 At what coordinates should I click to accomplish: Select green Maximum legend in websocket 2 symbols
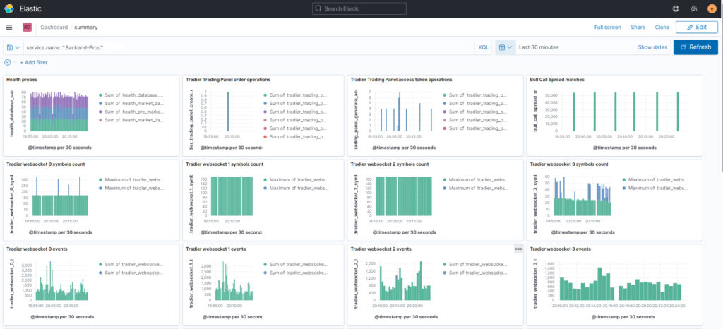475,180
